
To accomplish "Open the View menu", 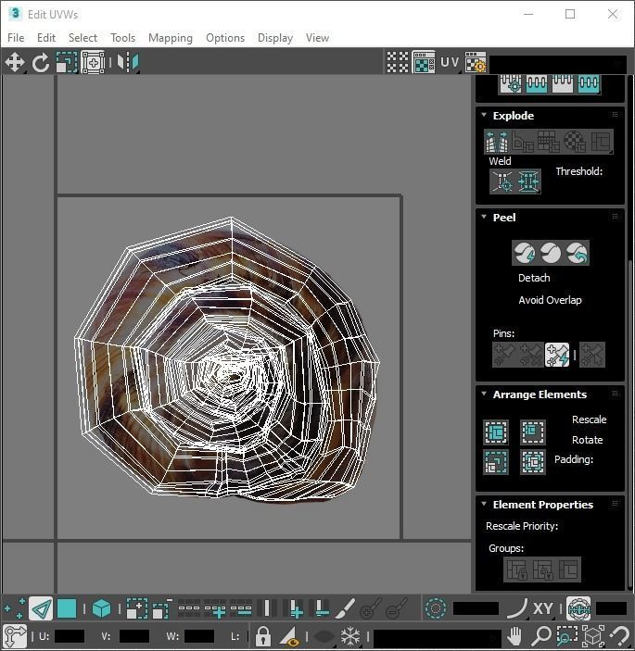I will pos(317,38).
